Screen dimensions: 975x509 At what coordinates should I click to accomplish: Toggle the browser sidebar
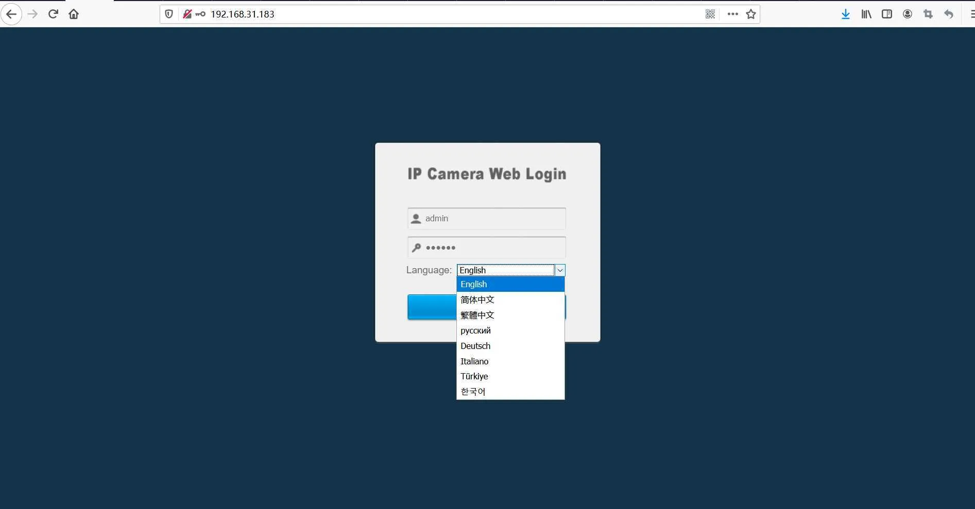click(x=887, y=14)
